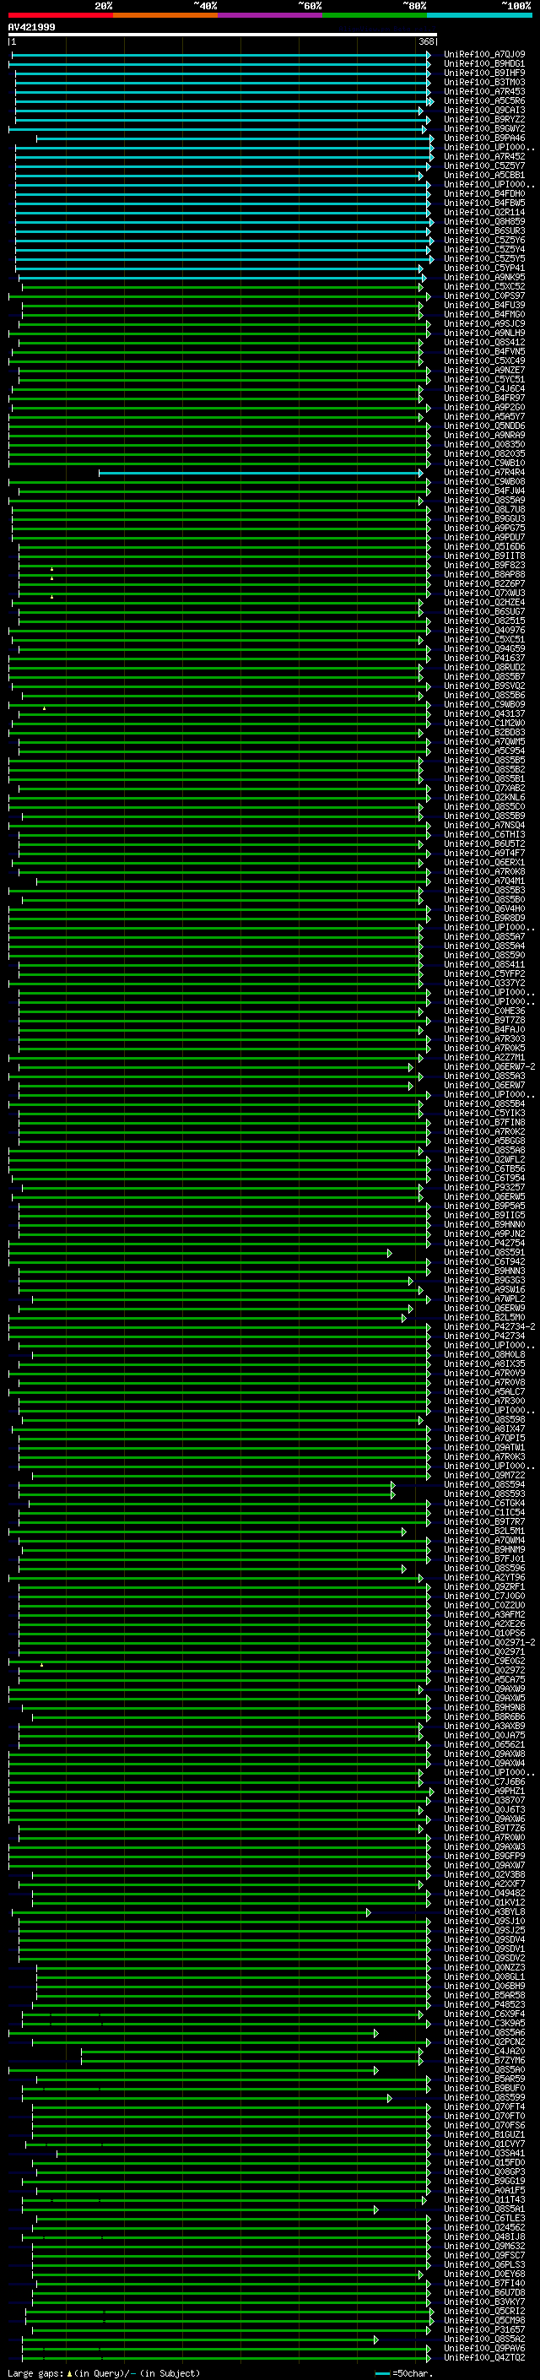Click label UniRef100_B9RYZ2
The image size is (540, 2380).
[483, 119]
